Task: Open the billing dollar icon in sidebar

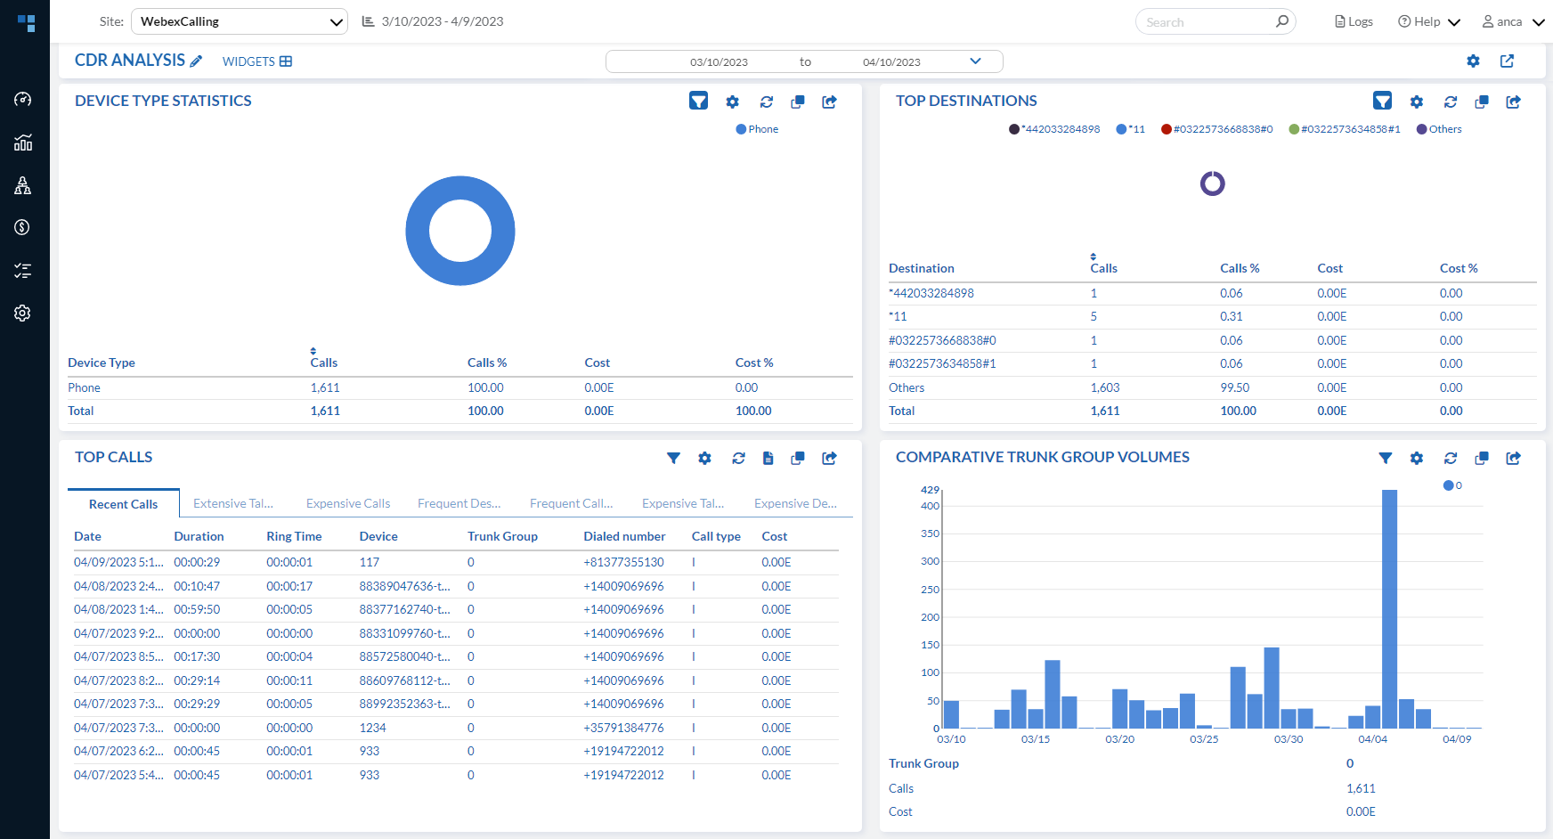Action: 23,227
